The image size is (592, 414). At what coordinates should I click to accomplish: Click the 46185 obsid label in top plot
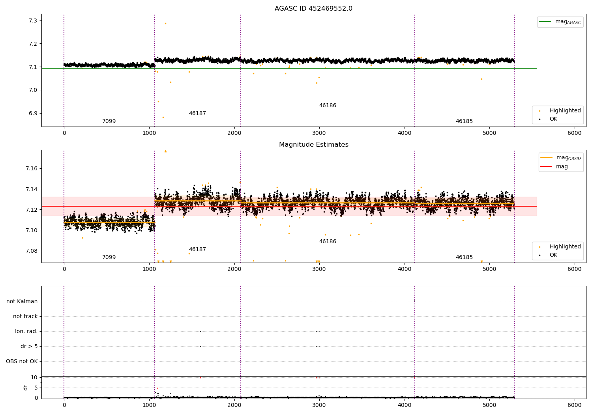pyautogui.click(x=464, y=121)
